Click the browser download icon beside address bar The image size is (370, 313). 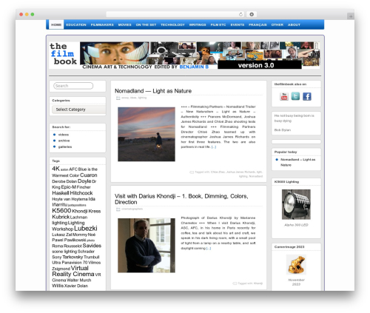252,14
